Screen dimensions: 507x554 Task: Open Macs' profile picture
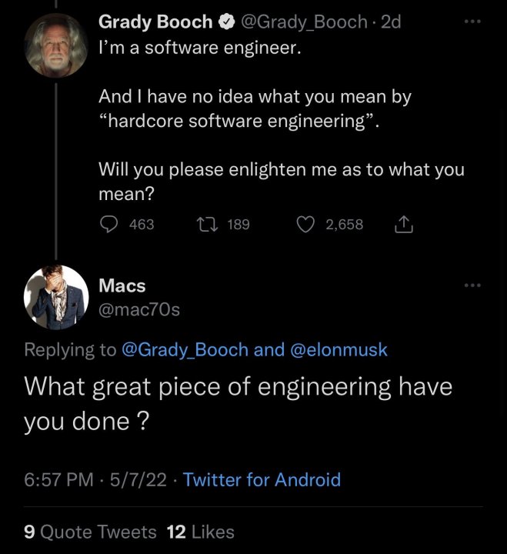(x=56, y=298)
